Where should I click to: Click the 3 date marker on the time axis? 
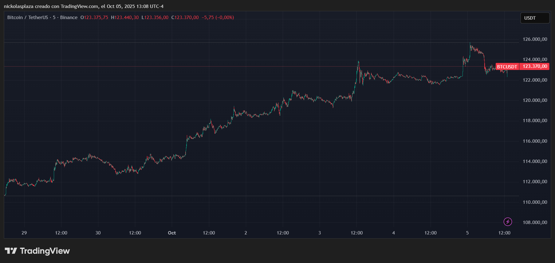tap(320, 233)
